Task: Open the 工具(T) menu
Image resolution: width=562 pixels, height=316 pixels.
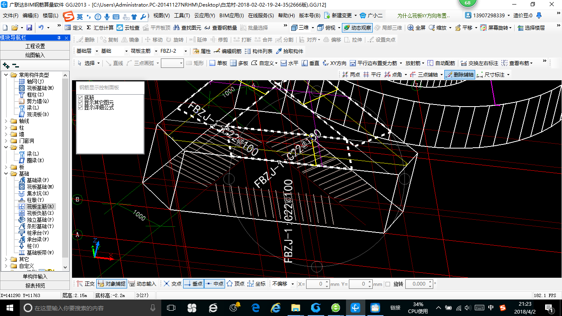Action: click(182, 16)
